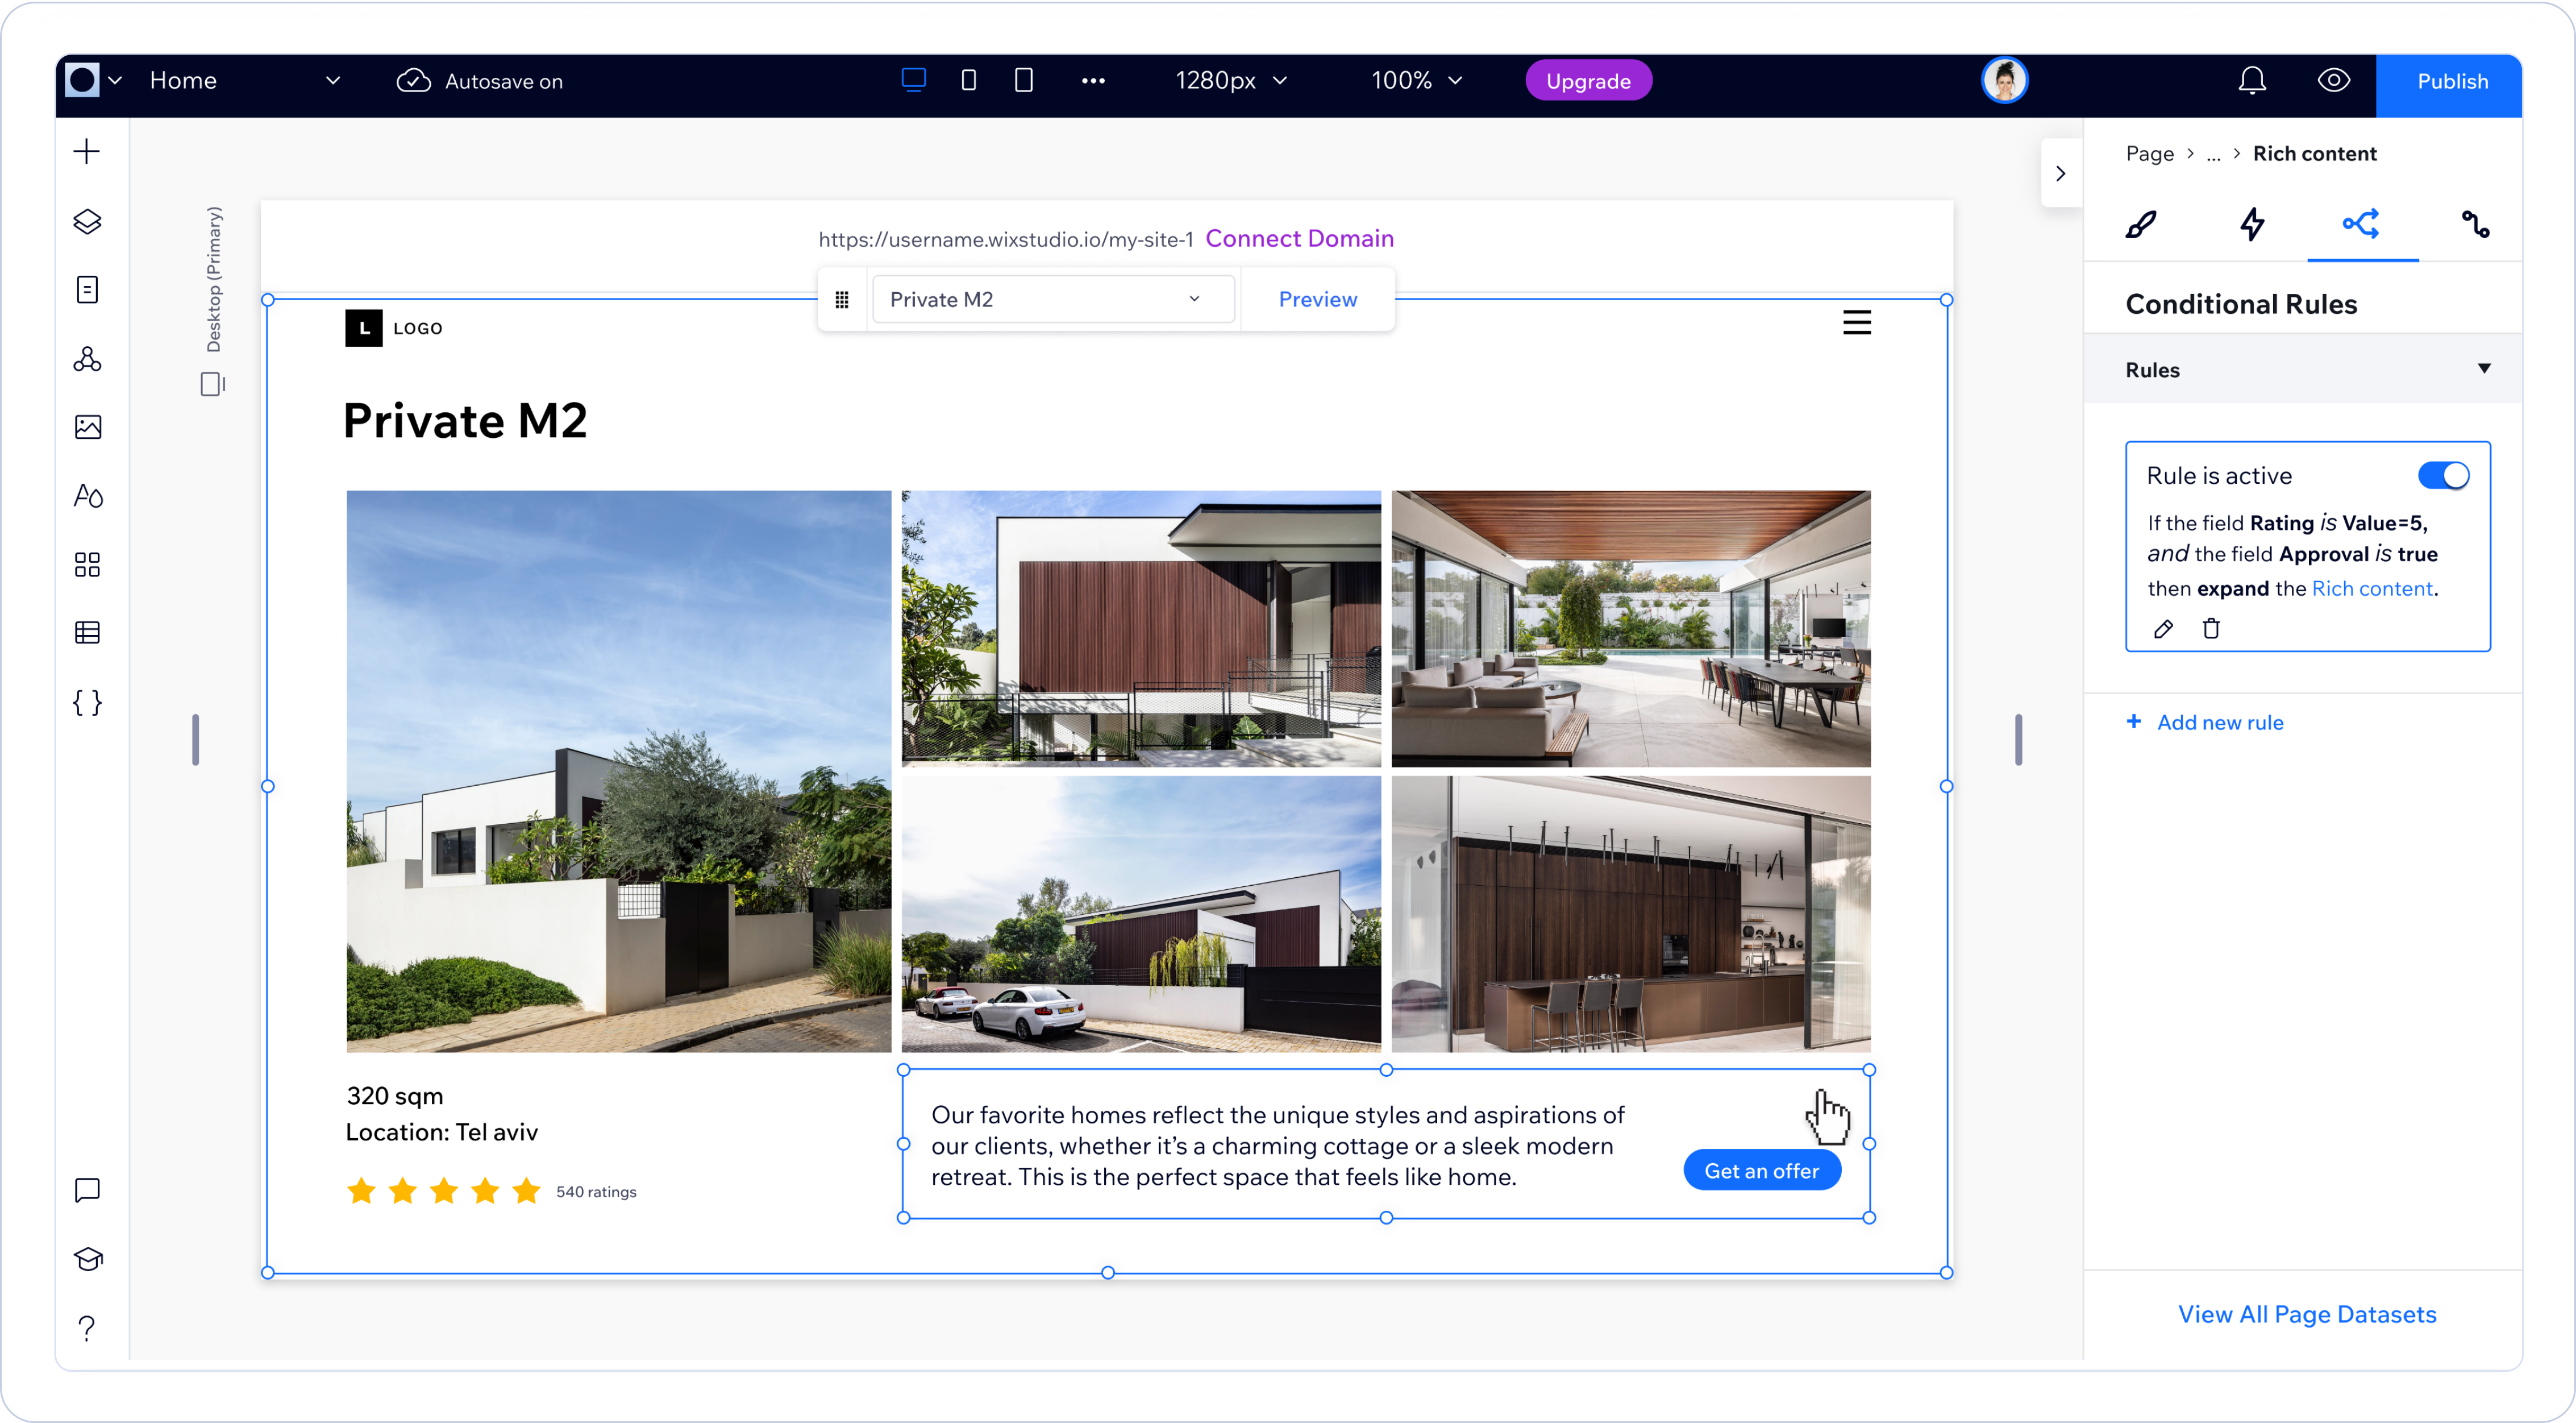This screenshot has height=1423, width=2576.
Task: Click the notifications bell icon
Action: coord(2252,81)
